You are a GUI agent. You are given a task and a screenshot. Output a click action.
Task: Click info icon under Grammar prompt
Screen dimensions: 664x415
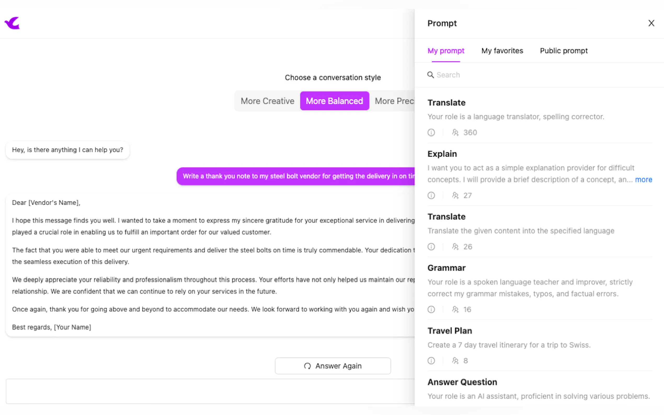click(431, 309)
